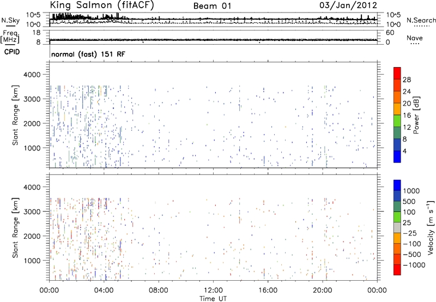Click the '12:00' time axis label
Image resolution: width=436 pixels, height=302 pixels.
coord(213,291)
